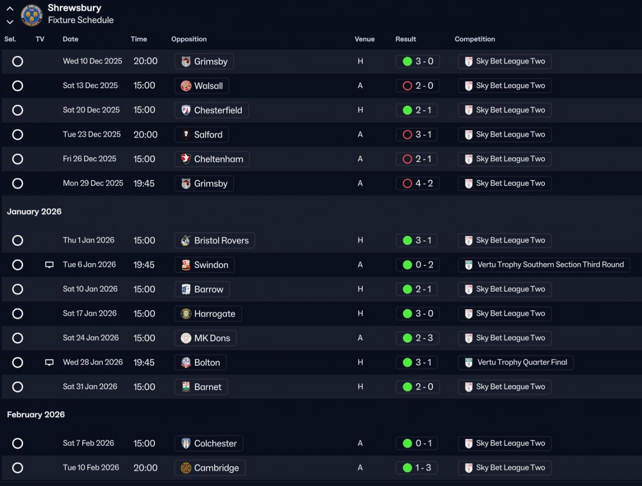Click the Sky Bet League Two tag for Cheltenham
Viewport: 642px width, 486px height.
[x=510, y=159]
